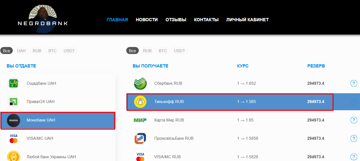Choose Приват24 UAH to give
The width and height of the screenshot is (360, 161).
(x=58, y=102)
